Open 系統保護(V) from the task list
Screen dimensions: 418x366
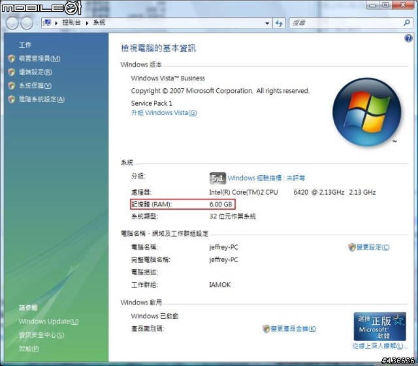pos(35,86)
